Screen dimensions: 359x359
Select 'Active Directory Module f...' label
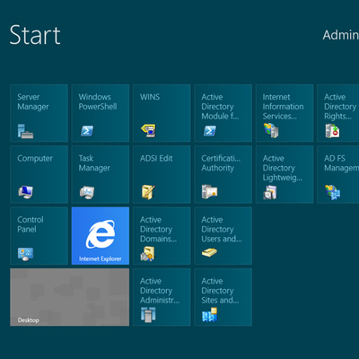pos(220,107)
